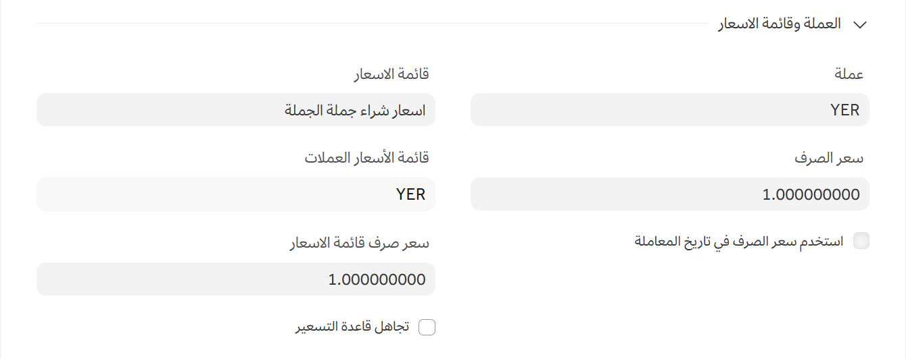The height and width of the screenshot is (359, 906).
Task: Click the قائمة الأسعار العملات field label
Action: [x=366, y=159]
